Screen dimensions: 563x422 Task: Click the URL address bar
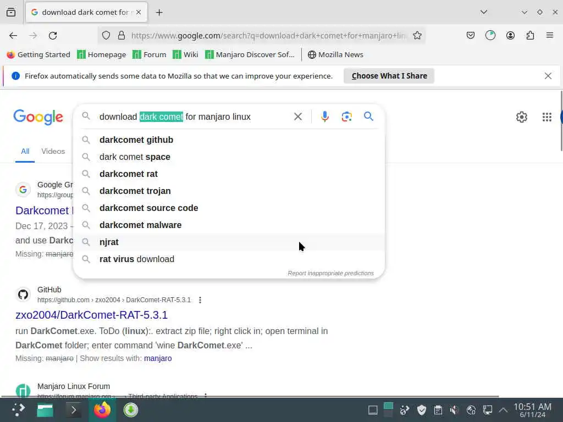[x=268, y=36]
